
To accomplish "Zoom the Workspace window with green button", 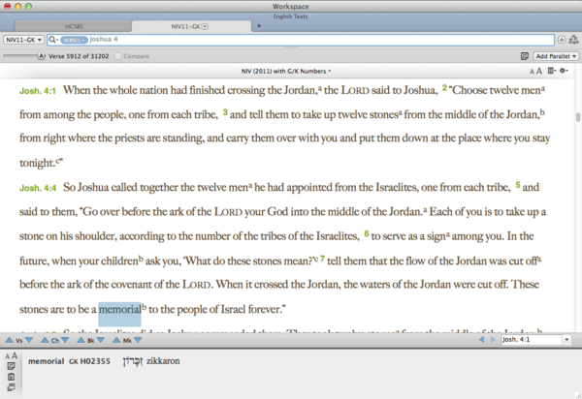I will (x=28, y=7).
